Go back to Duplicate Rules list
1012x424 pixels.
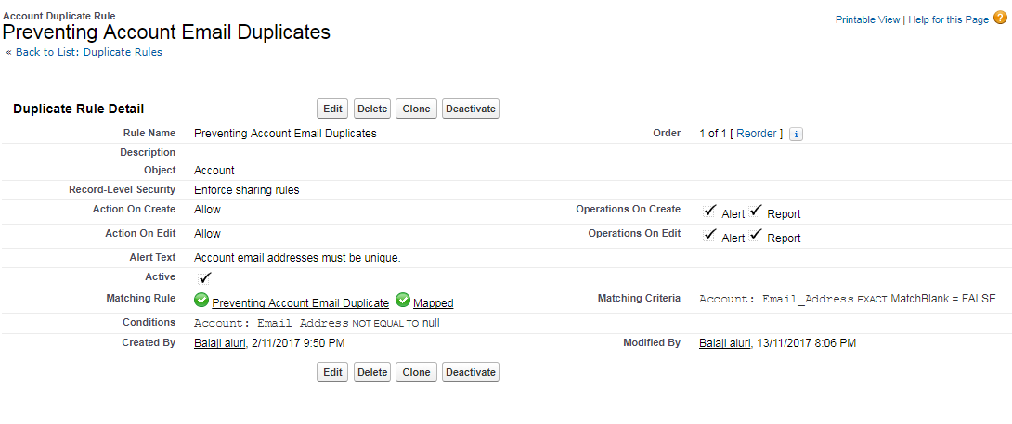tap(89, 53)
